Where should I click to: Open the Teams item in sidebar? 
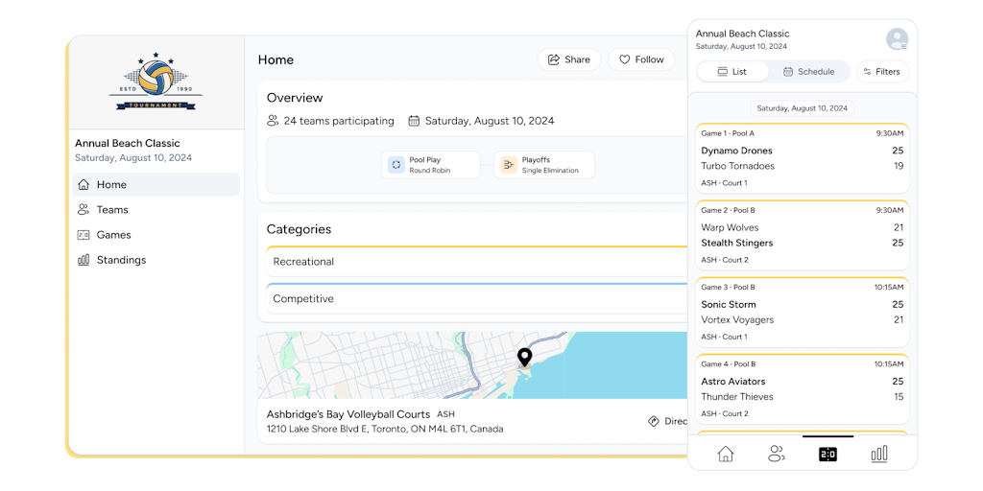156,210
